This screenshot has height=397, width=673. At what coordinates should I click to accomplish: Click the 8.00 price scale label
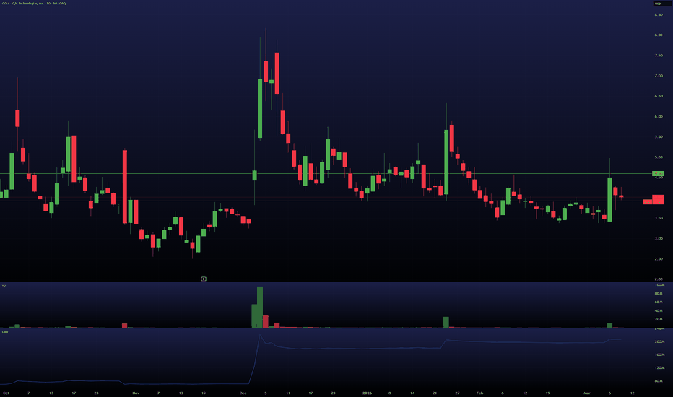point(659,35)
